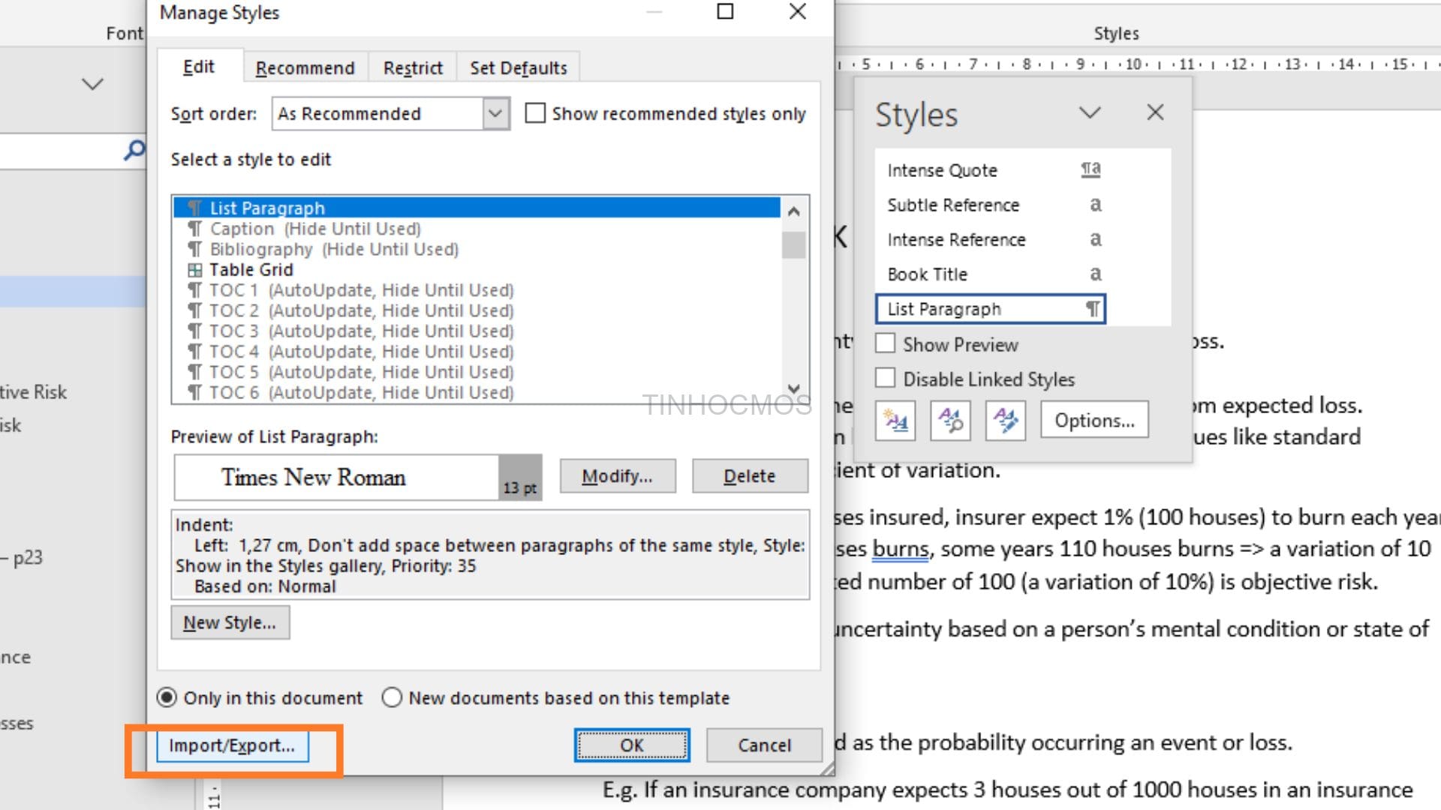
Task: Click the scroll up arrow in style list
Action: click(x=793, y=212)
